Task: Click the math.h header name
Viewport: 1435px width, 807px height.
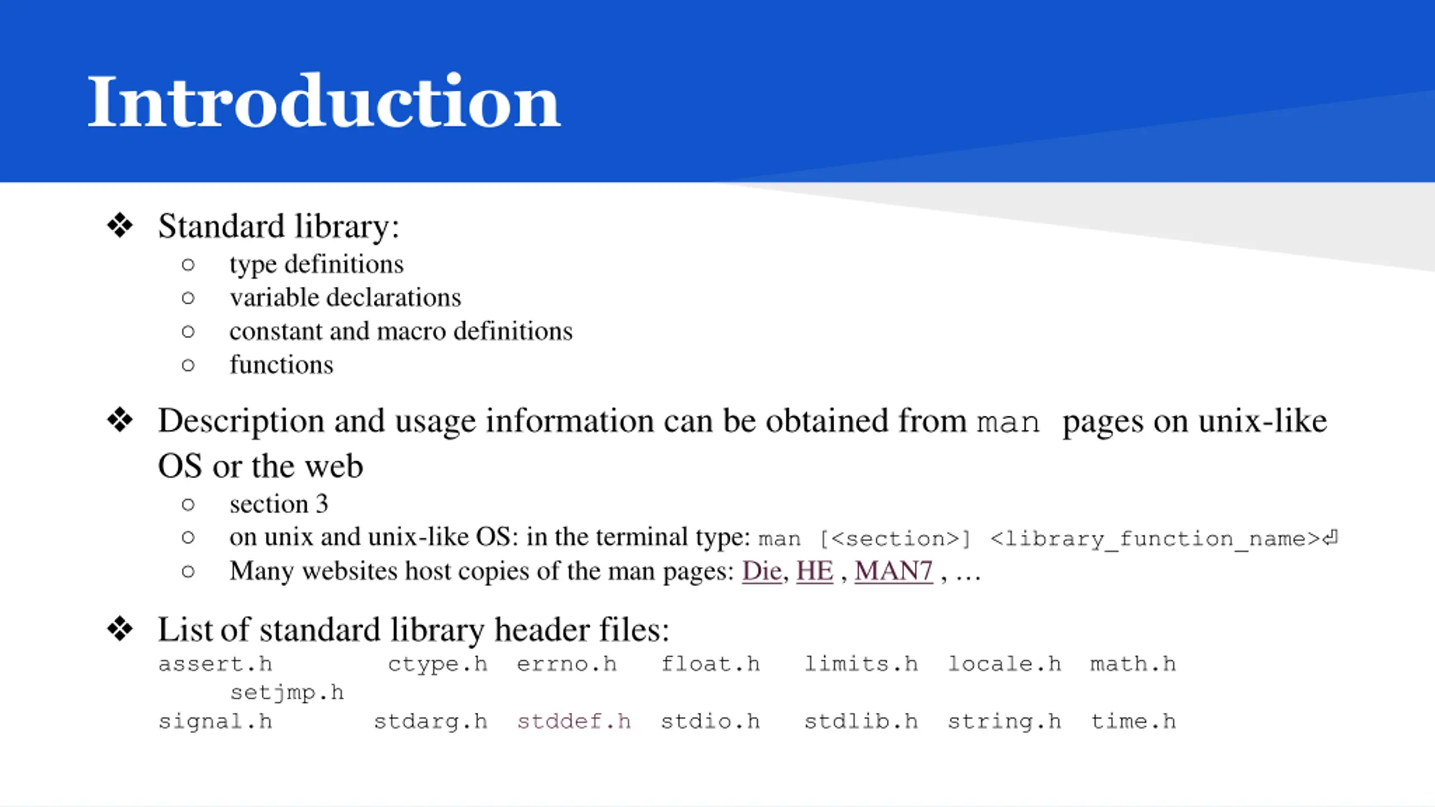Action: pos(1133,664)
